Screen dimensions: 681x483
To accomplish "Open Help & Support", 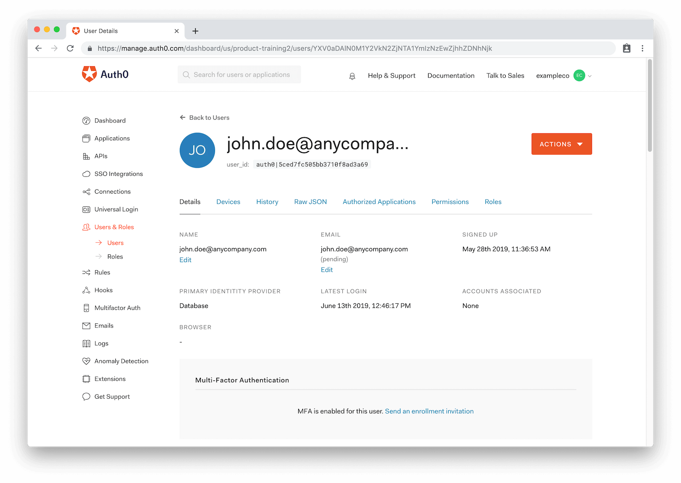I will click(x=392, y=76).
